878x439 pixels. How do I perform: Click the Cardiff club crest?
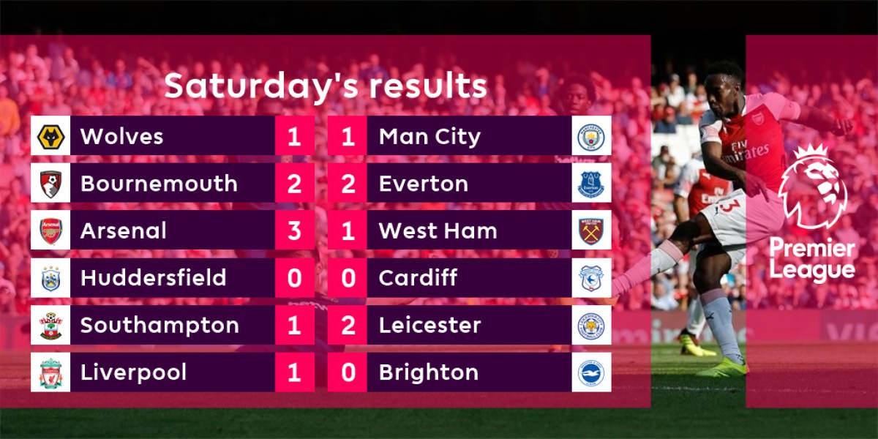[x=591, y=278]
